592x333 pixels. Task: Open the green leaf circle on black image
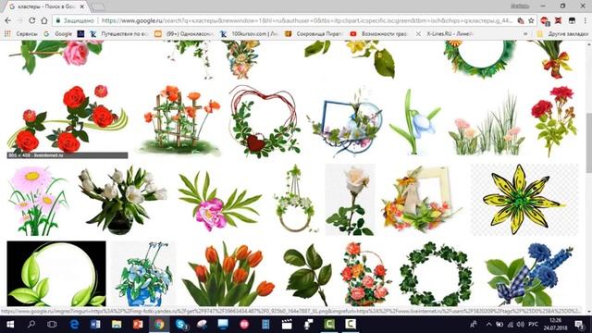pos(56,274)
